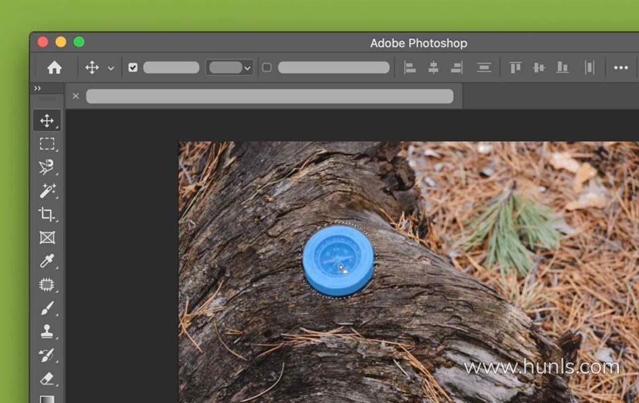Select the Eyedropper tool
This screenshot has width=639, height=403.
[47, 261]
